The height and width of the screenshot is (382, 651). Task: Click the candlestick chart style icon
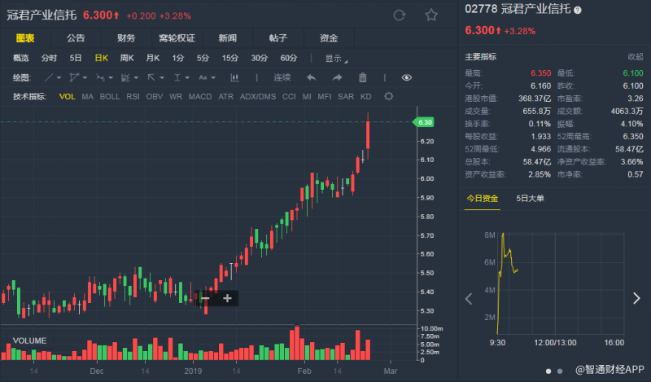[234, 77]
